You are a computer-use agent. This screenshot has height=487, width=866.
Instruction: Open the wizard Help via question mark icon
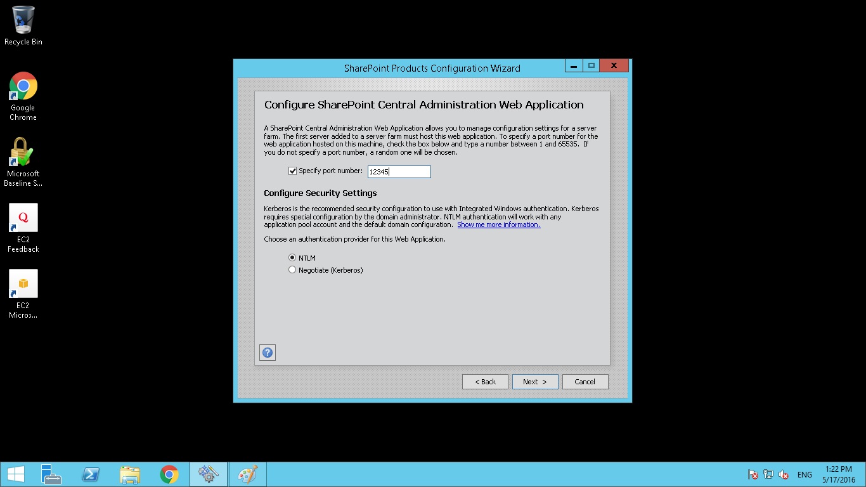coord(267,352)
